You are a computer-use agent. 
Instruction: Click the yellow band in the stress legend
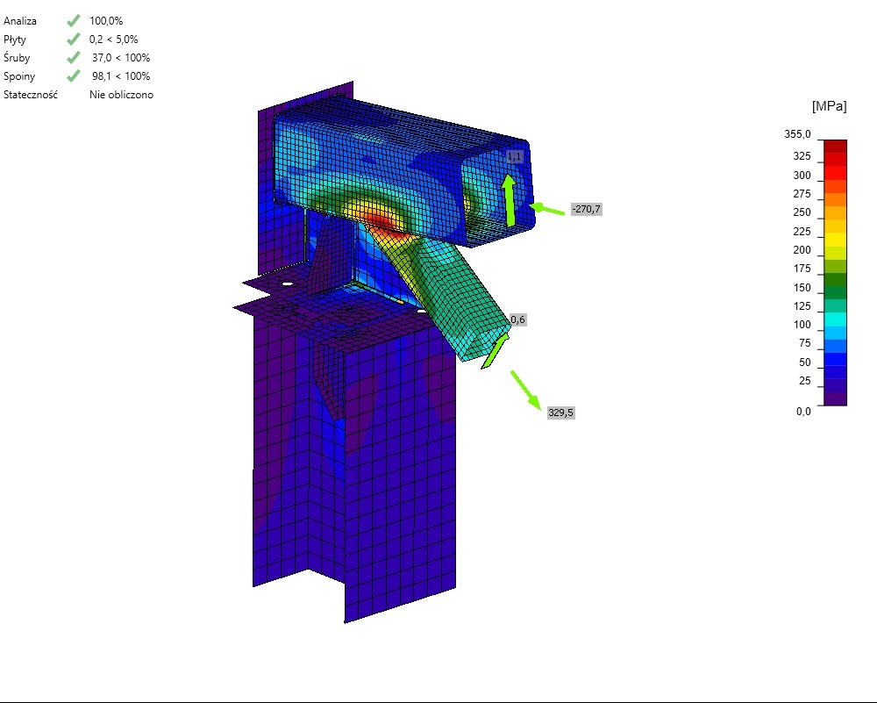[835, 238]
